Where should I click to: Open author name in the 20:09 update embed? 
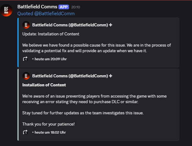click(70, 25)
